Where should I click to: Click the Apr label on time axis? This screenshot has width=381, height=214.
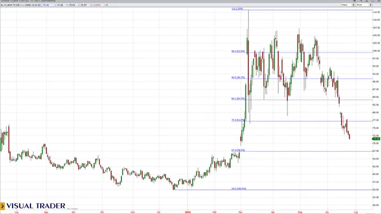click(273, 212)
